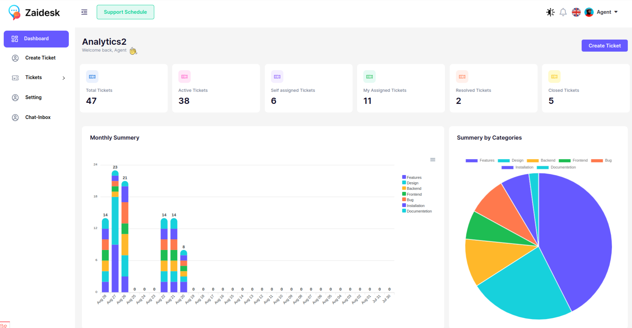Click the Dashboard grid icon

click(x=15, y=39)
